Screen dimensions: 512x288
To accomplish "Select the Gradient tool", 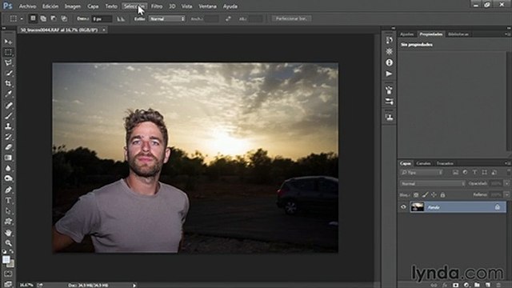I will click(8, 158).
